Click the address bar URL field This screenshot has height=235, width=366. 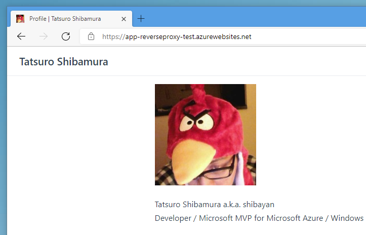(x=223, y=36)
